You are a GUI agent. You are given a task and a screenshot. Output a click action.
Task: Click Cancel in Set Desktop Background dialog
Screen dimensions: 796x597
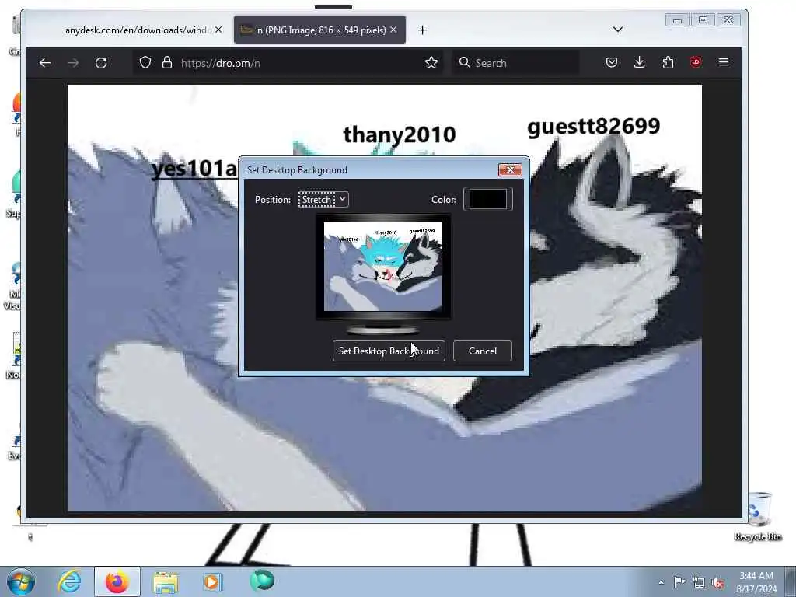pyautogui.click(x=482, y=351)
